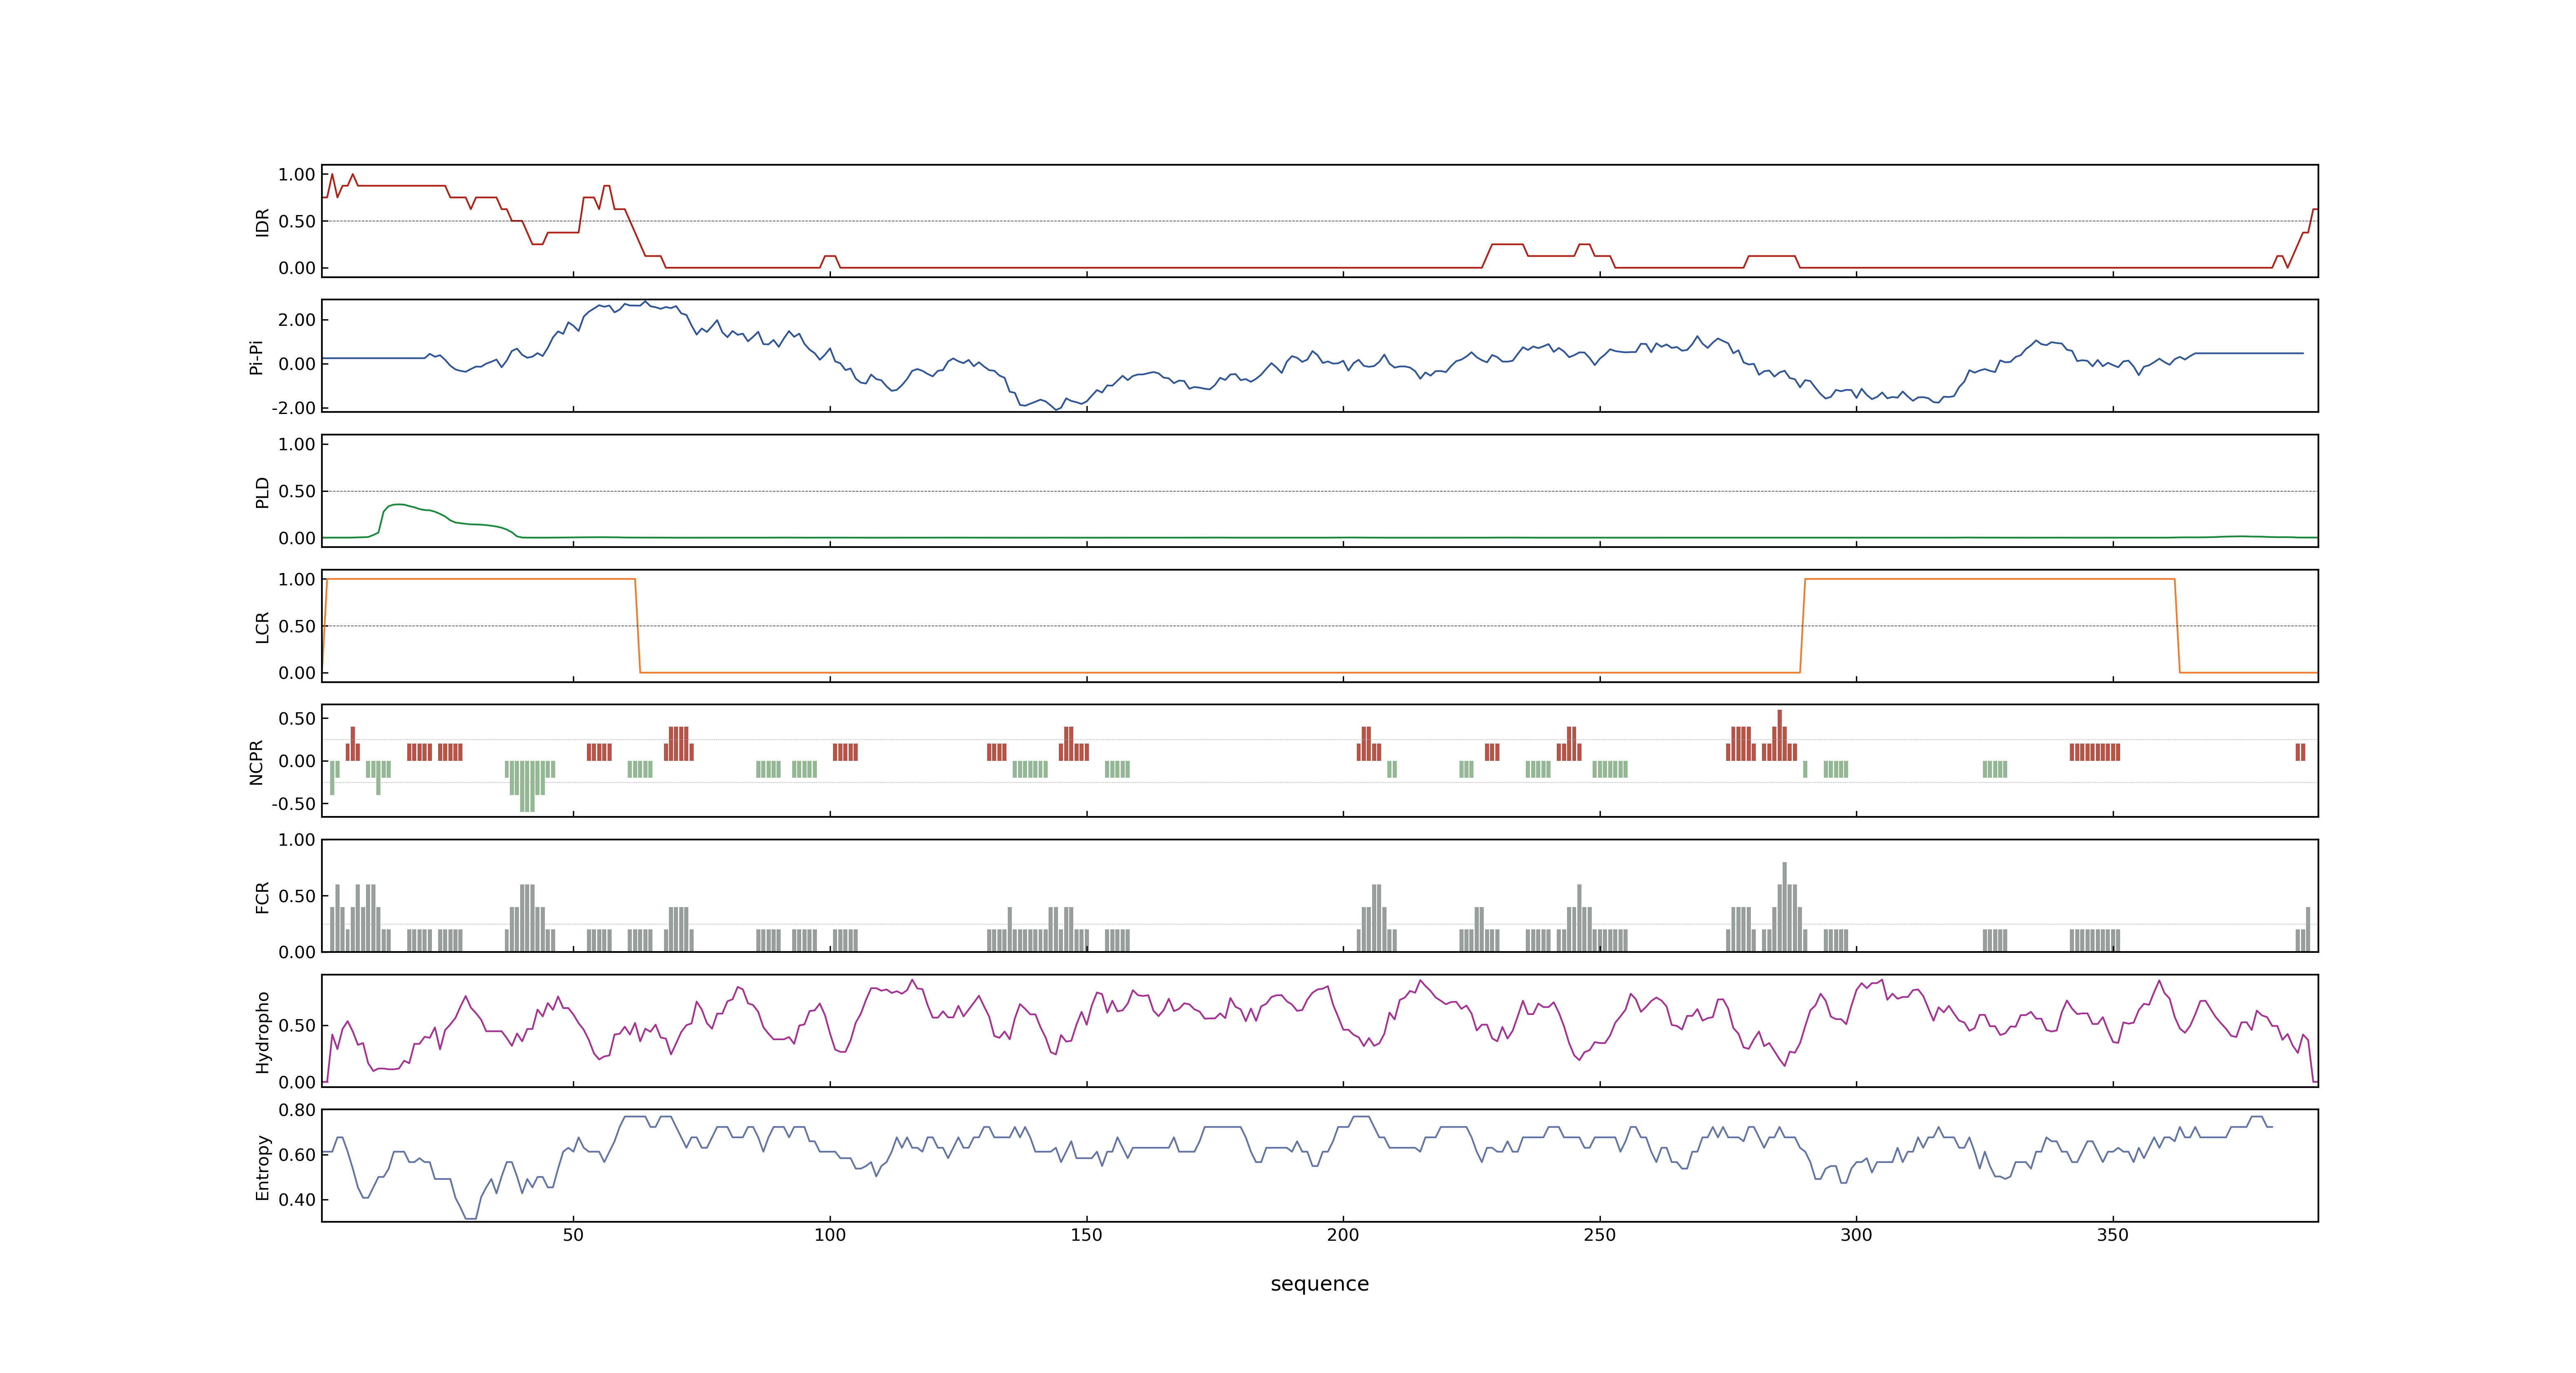Click the -2.00 tick on Pi-Pi axis
This screenshot has width=2576, height=1373.
pyautogui.click(x=293, y=408)
